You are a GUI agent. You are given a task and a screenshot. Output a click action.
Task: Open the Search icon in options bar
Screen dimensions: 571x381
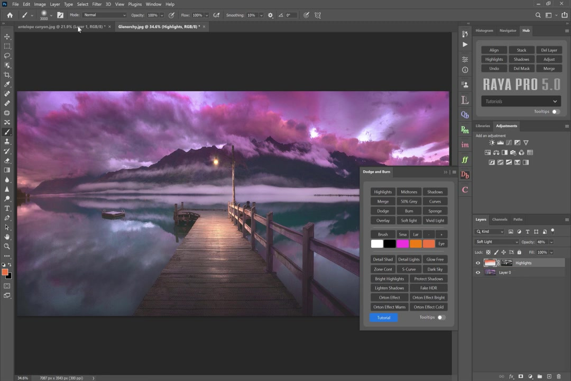coord(538,15)
